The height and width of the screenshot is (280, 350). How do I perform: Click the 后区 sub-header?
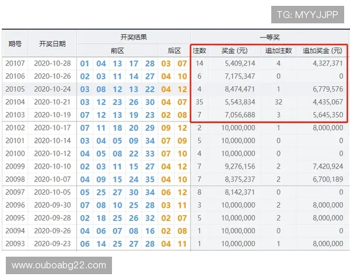pyautogui.click(x=174, y=51)
